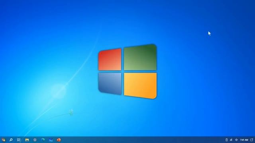Open taskbar search magnifier

point(11,140)
